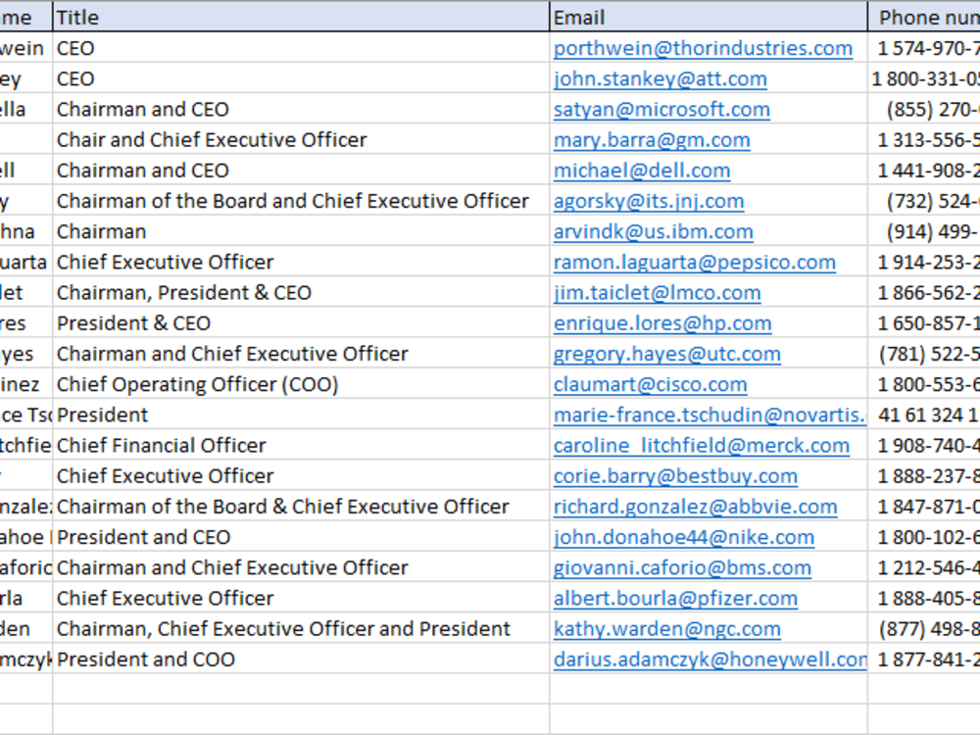The height and width of the screenshot is (735, 980).
Task: Open mary.barra@gm.com email link
Action: 652,140
